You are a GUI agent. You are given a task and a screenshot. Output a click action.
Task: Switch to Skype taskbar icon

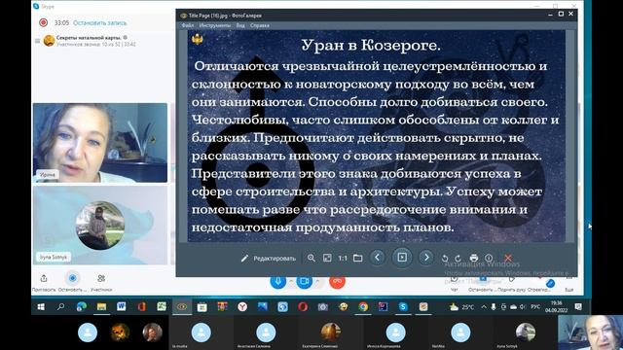(x=403, y=307)
